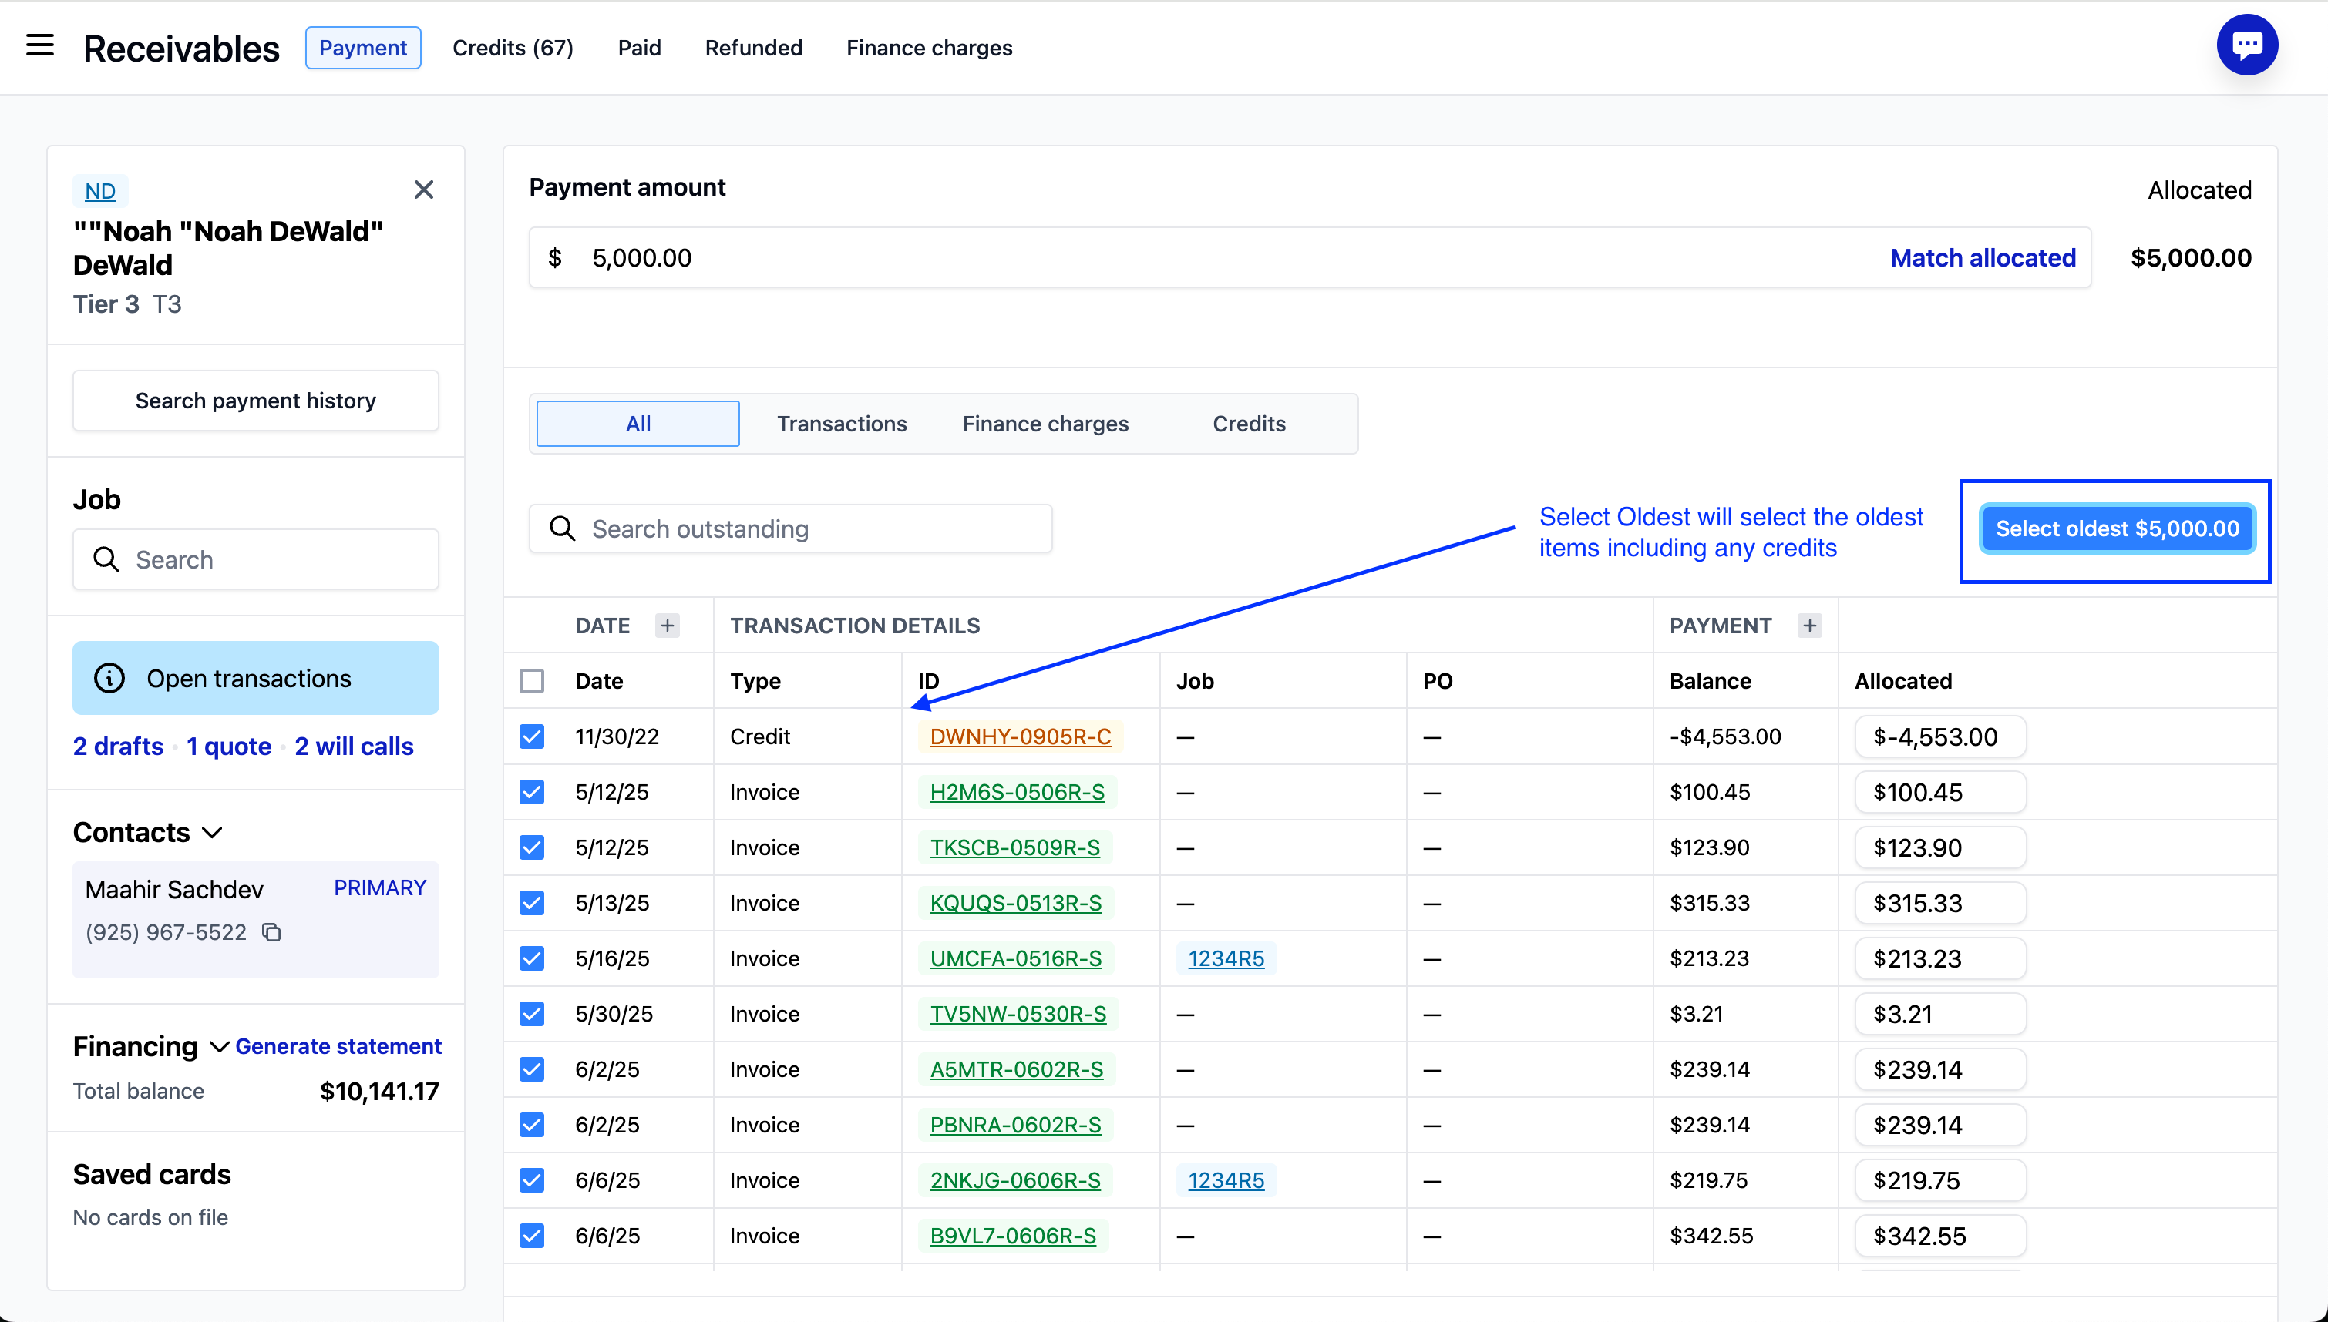The width and height of the screenshot is (2328, 1322).
Task: Toggle the select-all header checkbox
Action: click(532, 681)
